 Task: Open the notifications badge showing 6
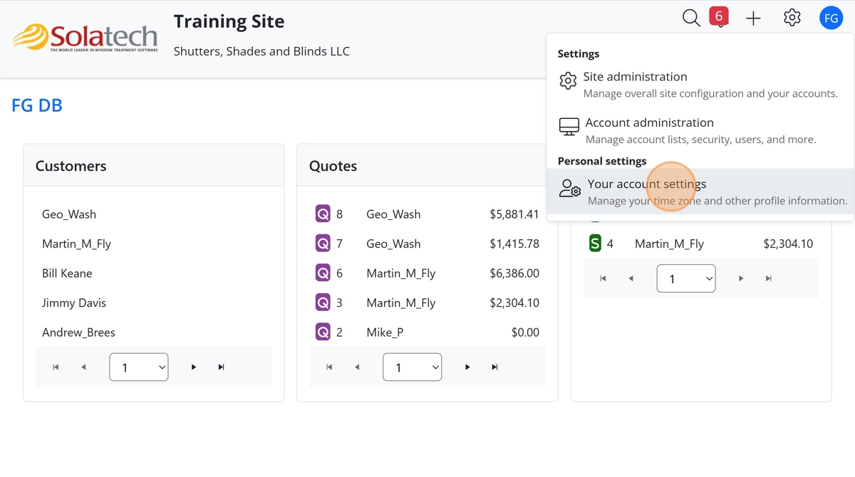(719, 16)
